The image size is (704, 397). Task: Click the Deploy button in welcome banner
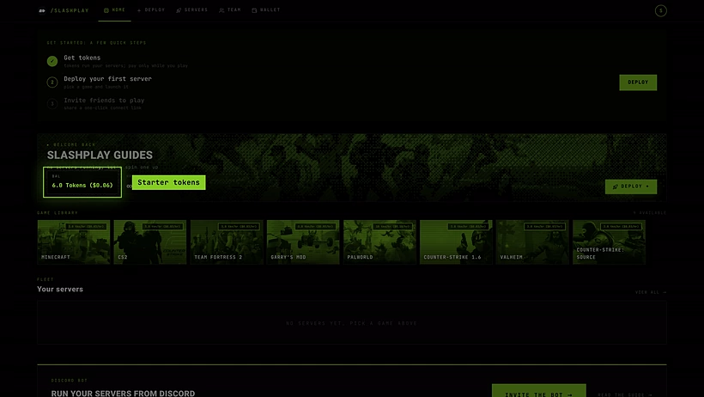(x=630, y=186)
